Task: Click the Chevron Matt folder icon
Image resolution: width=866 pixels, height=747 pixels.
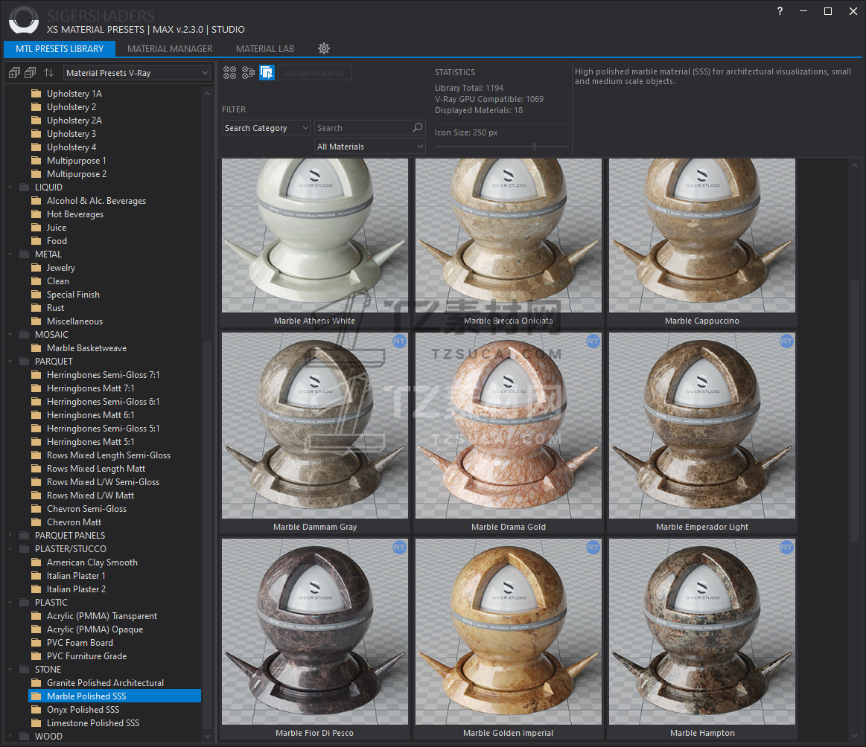Action: (x=36, y=522)
